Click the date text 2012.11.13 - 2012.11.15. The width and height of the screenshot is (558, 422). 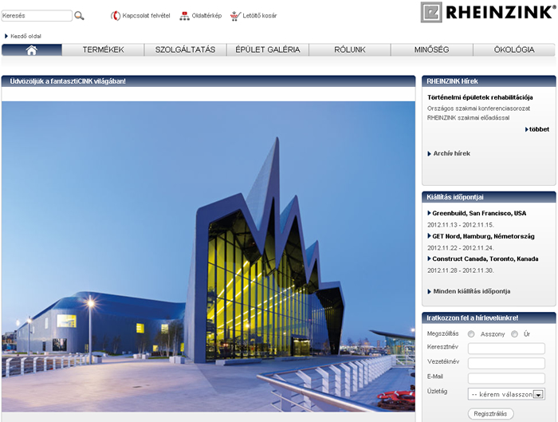pos(461,225)
